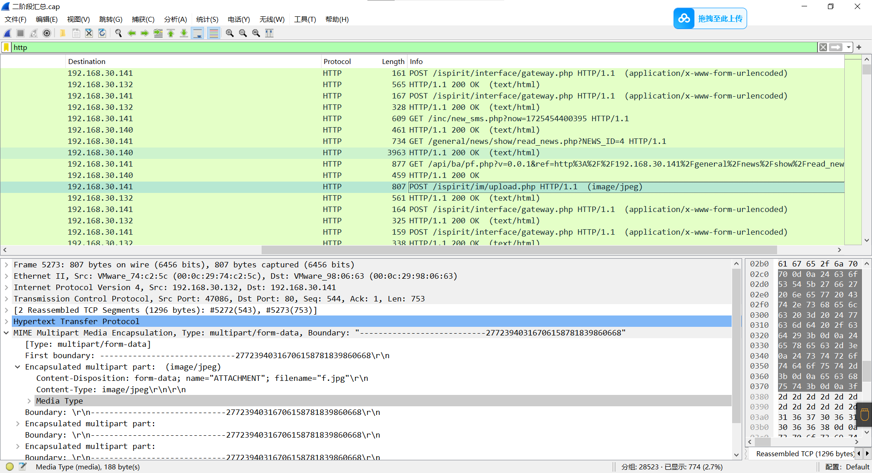Jump to the first packet
The image size is (872, 473).
[x=171, y=33]
